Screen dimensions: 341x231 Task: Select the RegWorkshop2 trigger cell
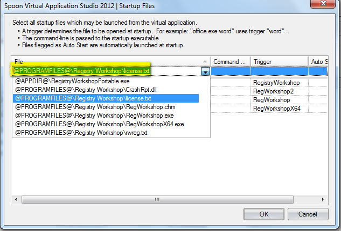(x=280, y=91)
